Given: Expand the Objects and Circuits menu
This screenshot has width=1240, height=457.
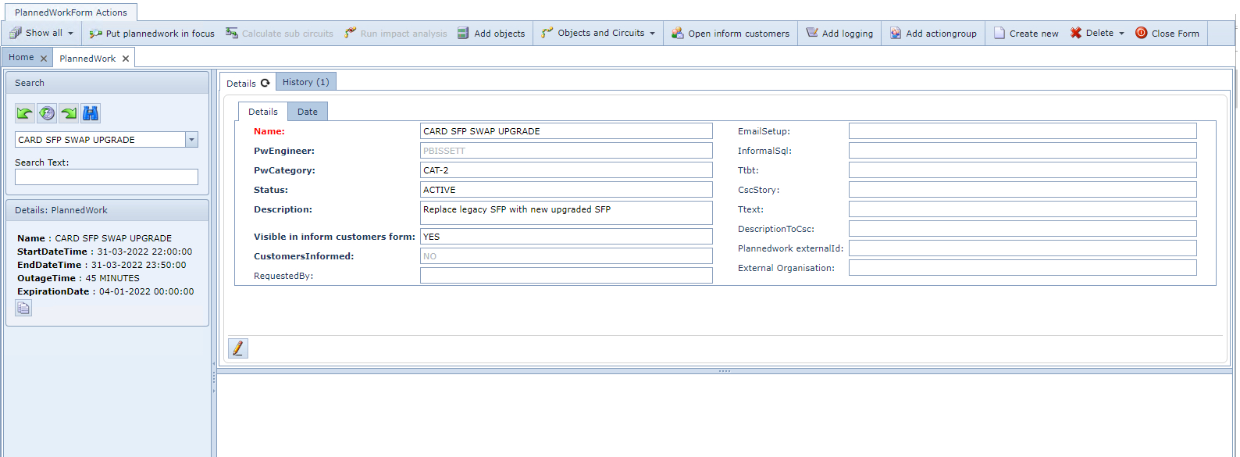Looking at the screenshot, I should (652, 34).
